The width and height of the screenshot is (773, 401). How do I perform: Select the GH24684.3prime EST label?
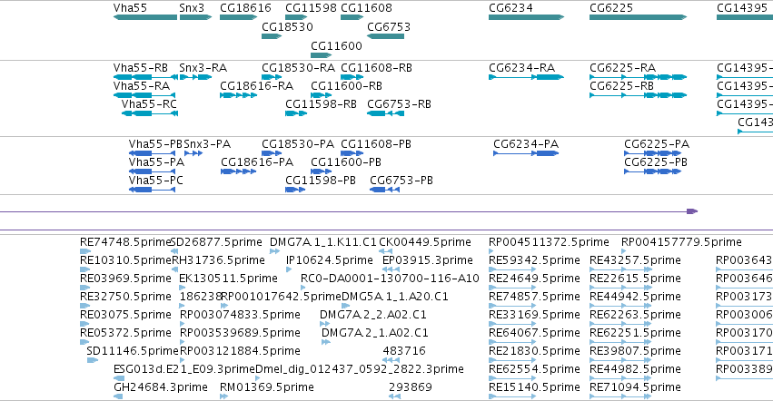[160, 387]
